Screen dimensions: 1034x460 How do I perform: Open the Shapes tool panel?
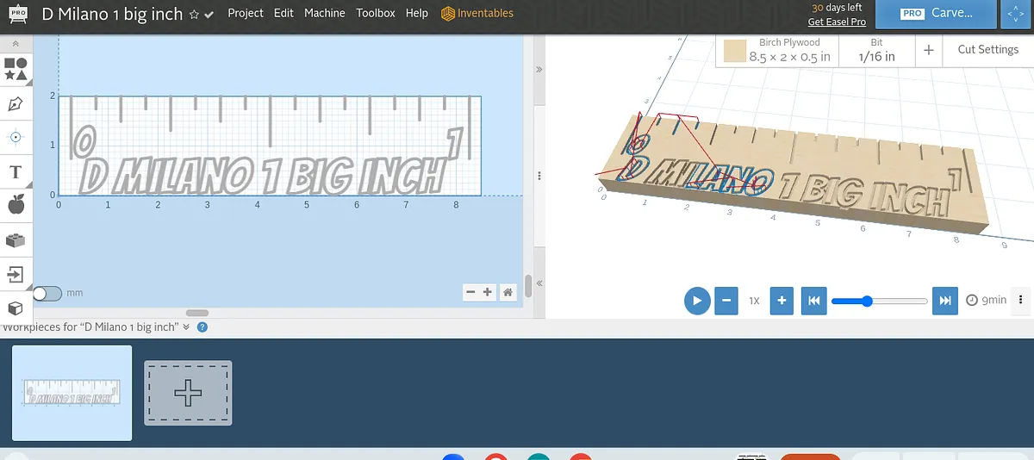click(16, 70)
